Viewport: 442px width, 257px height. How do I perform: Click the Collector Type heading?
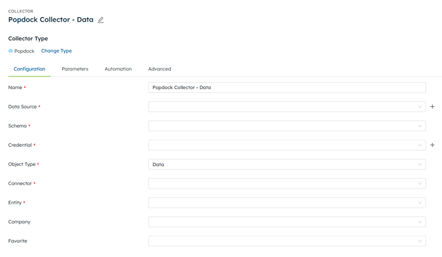[28, 39]
